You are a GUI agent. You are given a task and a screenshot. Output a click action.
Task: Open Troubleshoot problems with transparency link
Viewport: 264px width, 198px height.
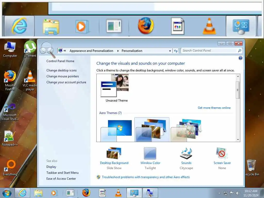146,177
